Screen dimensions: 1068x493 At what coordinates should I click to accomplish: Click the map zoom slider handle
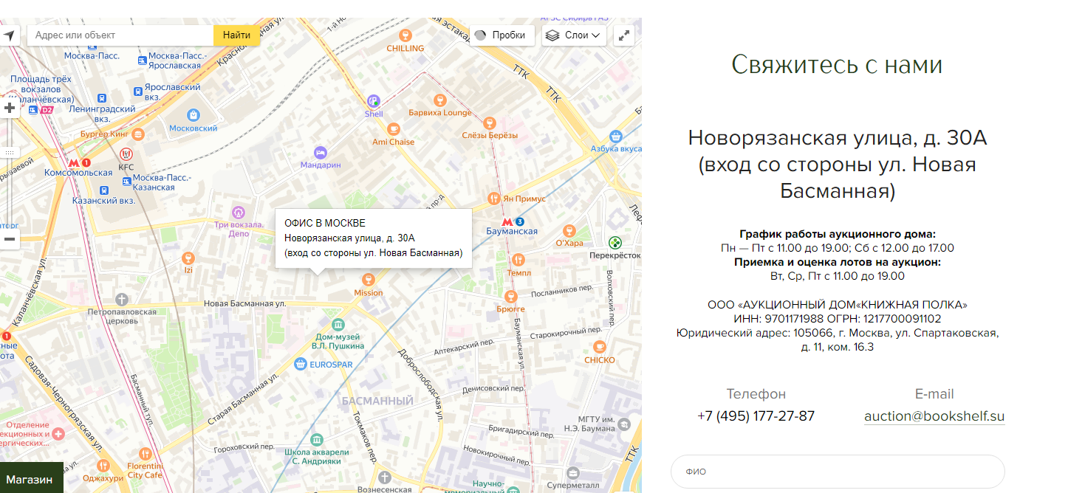point(10,152)
